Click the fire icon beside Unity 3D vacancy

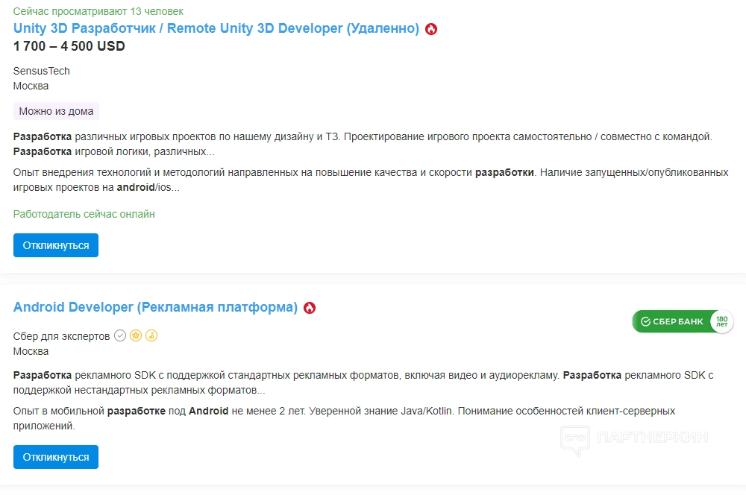tap(431, 29)
